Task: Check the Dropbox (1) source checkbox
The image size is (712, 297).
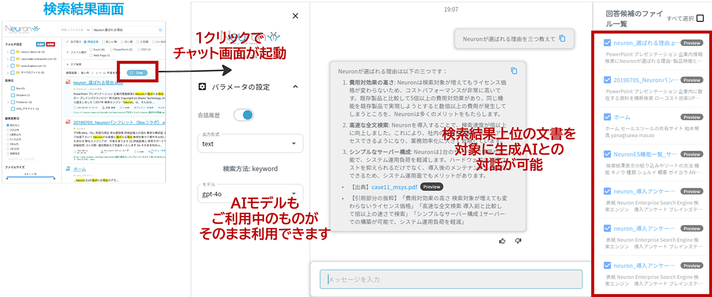Action: (12, 95)
